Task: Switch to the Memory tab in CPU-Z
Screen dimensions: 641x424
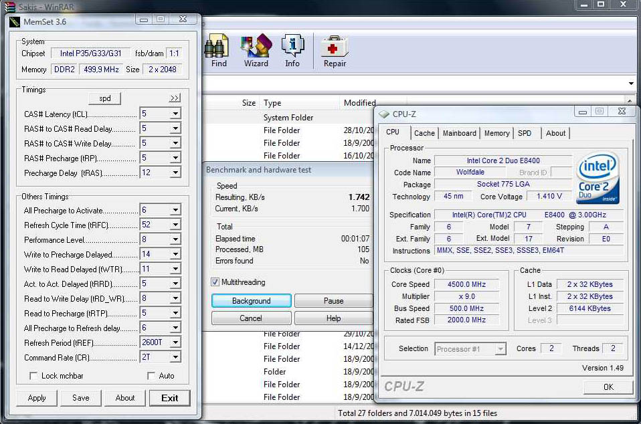Action: point(496,133)
